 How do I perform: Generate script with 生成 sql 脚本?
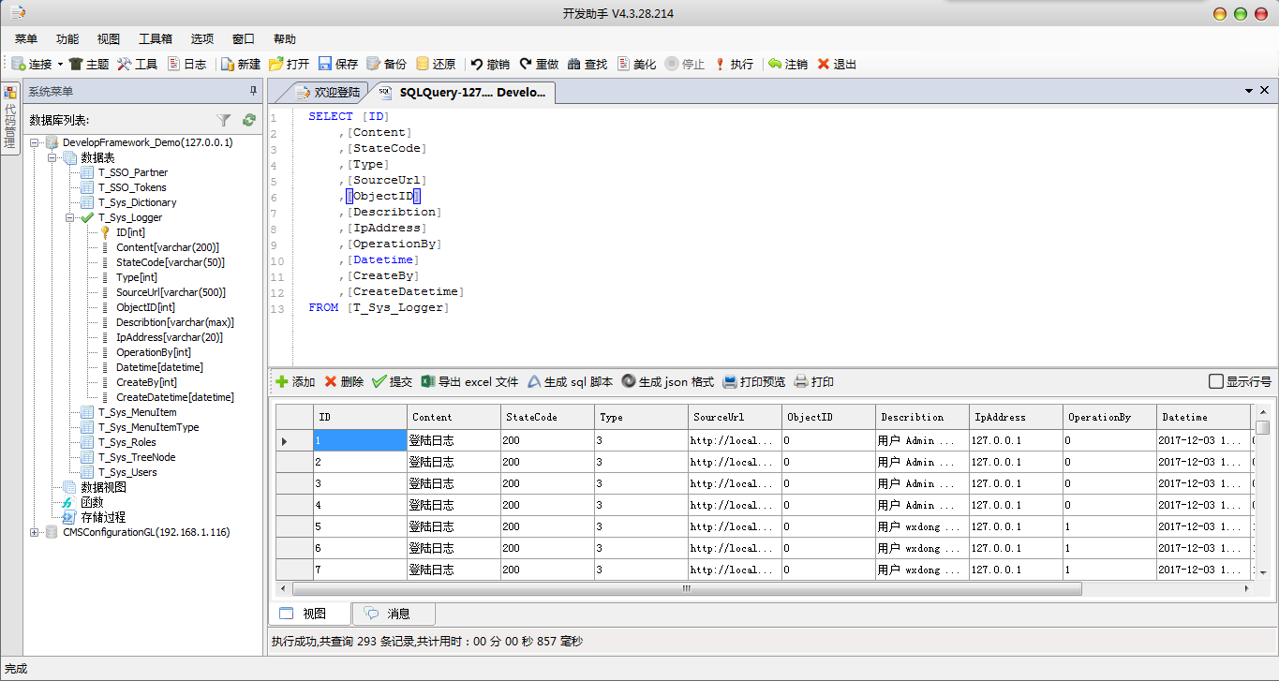click(570, 382)
